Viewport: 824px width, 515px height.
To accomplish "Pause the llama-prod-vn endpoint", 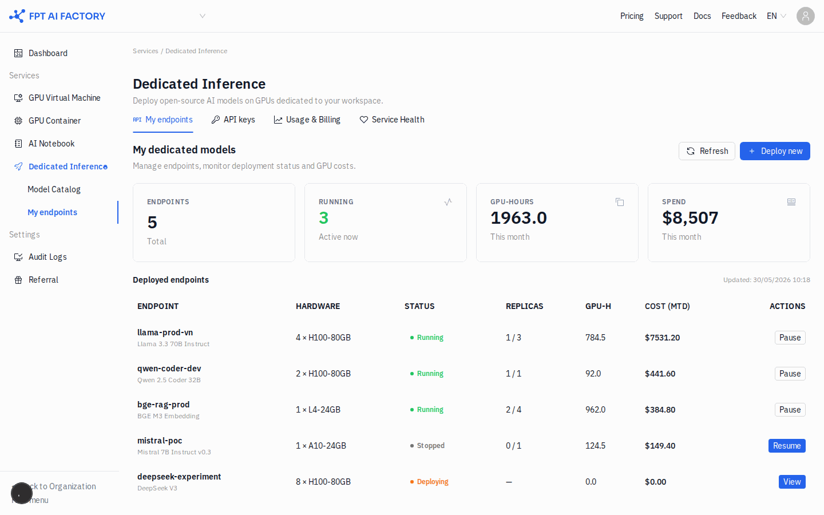I will pos(790,338).
